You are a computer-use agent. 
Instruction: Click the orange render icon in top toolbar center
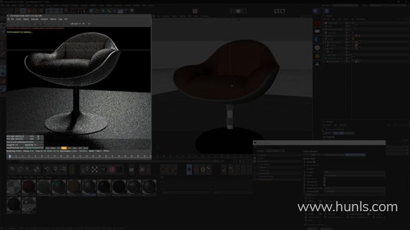click(195, 11)
